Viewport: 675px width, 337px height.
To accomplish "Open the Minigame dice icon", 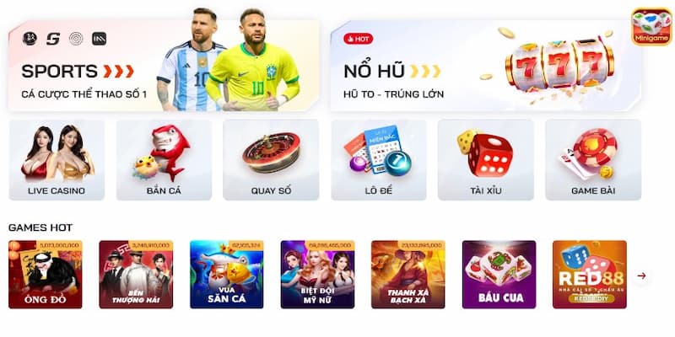I will coord(651,27).
